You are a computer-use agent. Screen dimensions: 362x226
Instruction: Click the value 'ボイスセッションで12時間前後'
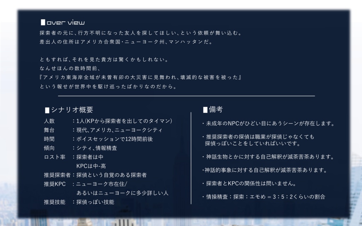(x=115, y=139)
